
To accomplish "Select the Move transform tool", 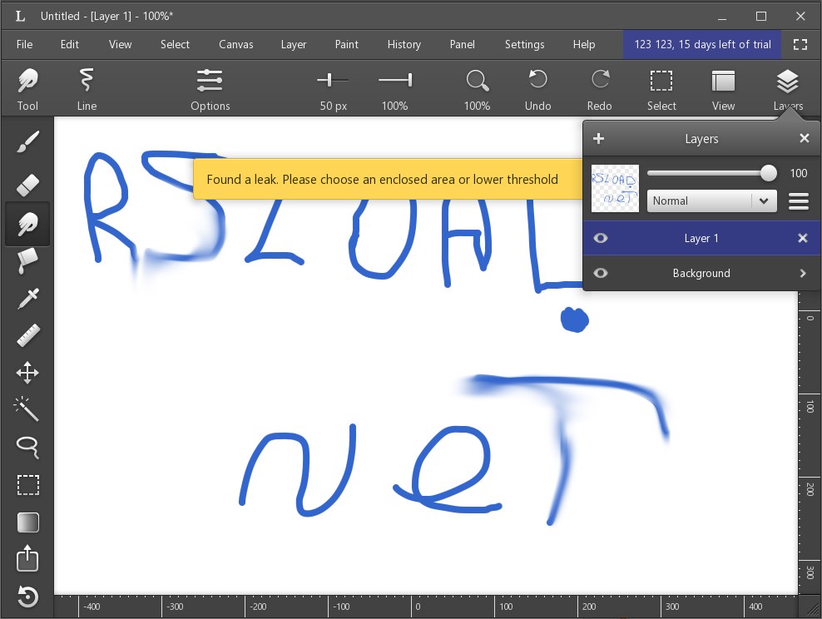I will (x=27, y=373).
